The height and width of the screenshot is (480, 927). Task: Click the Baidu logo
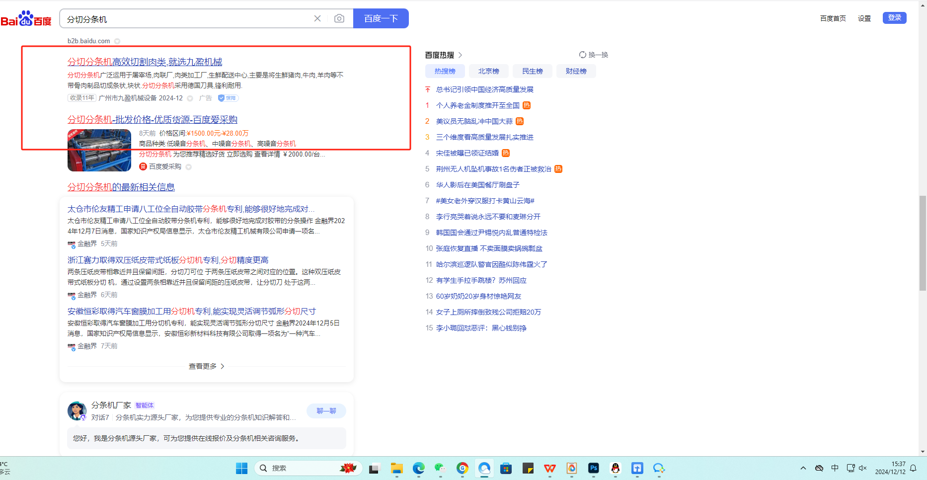point(26,19)
